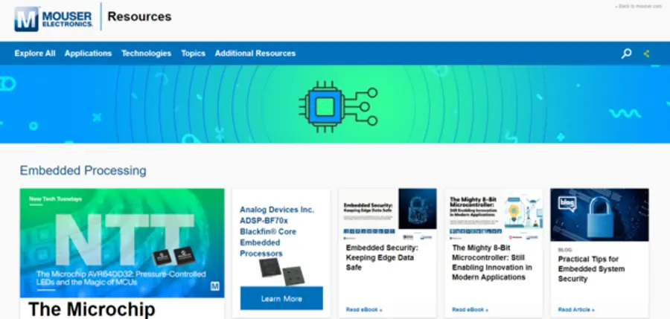Open Analog Devices ADSP-BF70x Blackfin title
This screenshot has width=670, height=319.
[277, 231]
